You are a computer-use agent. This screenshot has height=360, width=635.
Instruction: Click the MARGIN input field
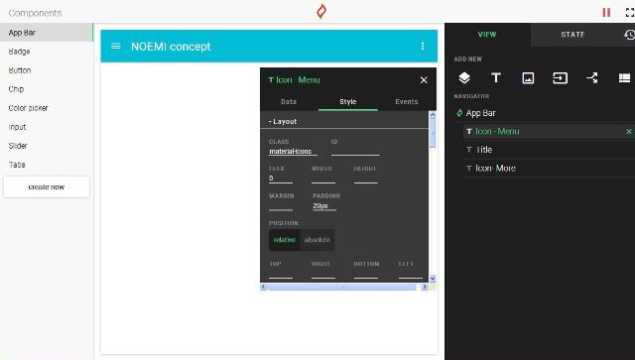(x=280, y=206)
